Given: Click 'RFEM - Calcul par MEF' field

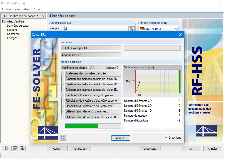Looking at the screenshot, I should point(91,48).
